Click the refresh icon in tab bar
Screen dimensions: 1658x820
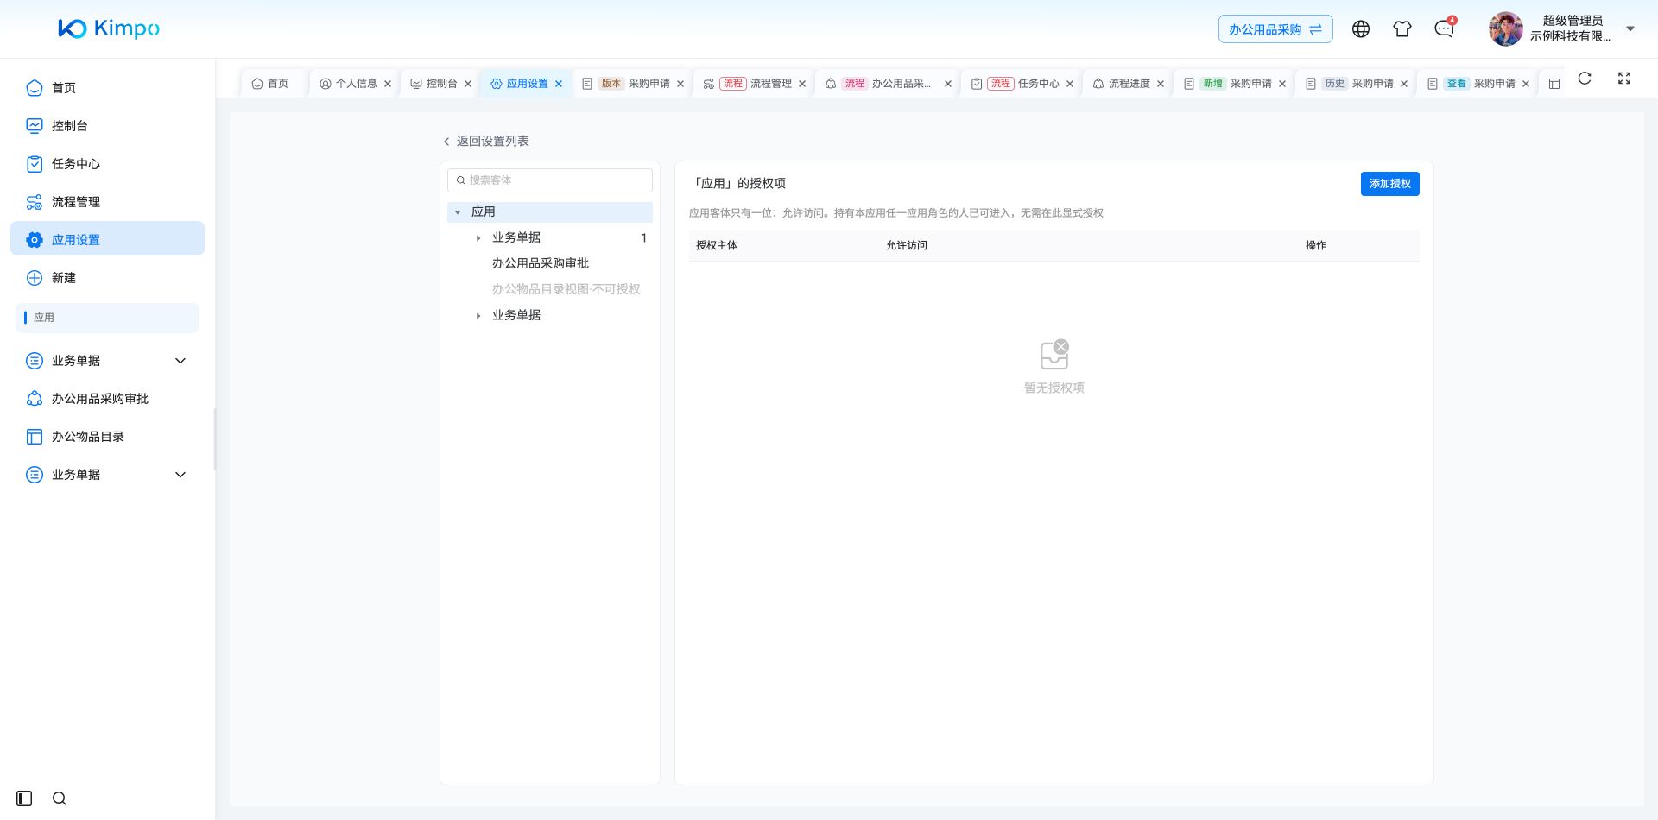click(x=1585, y=79)
